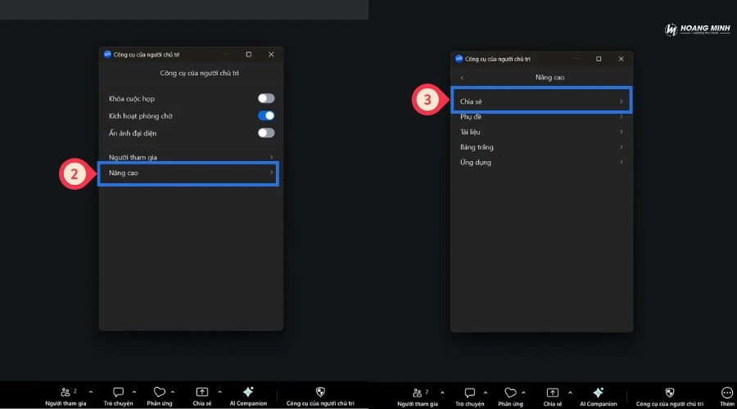
Task: Click the Thêm (more) ellipsis icon
Action: (x=726, y=393)
